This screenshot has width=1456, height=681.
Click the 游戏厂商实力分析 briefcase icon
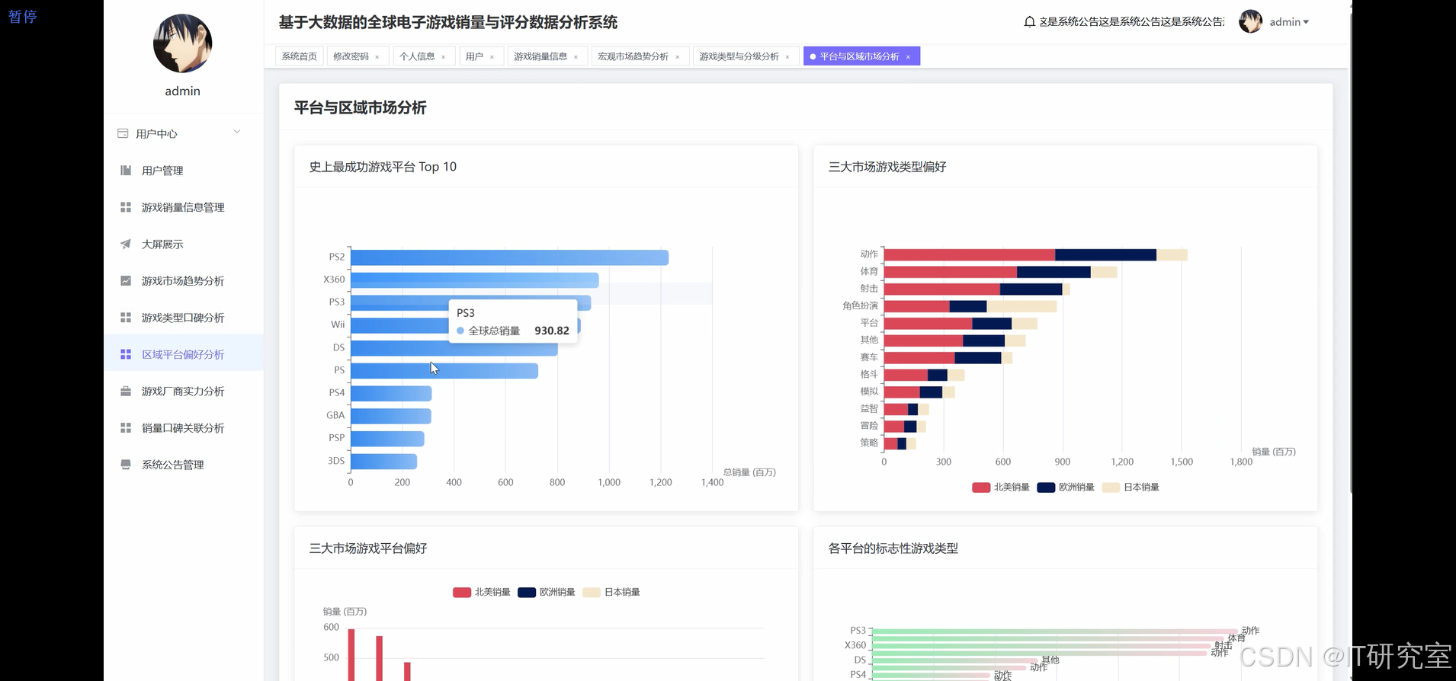(x=126, y=392)
